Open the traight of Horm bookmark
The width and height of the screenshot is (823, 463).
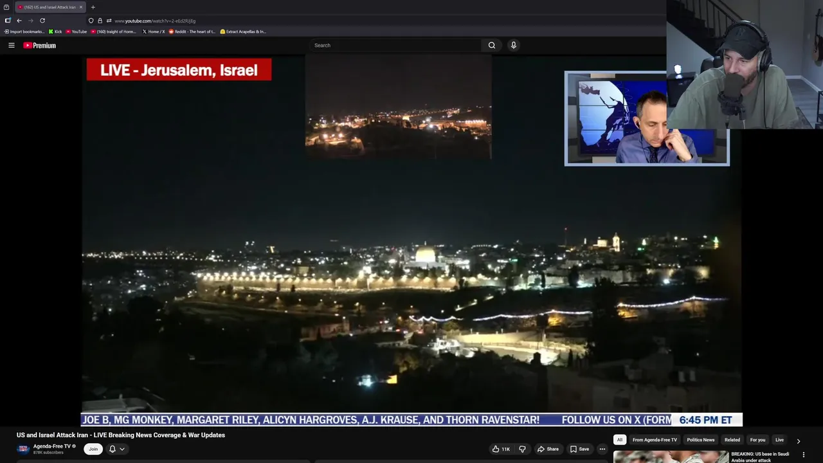(114, 32)
